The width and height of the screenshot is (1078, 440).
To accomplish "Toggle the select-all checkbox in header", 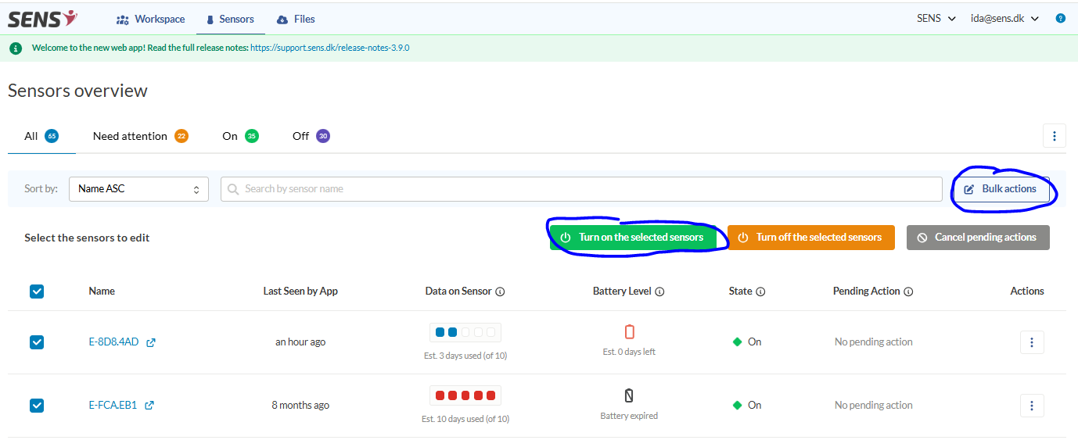I will click(x=37, y=292).
